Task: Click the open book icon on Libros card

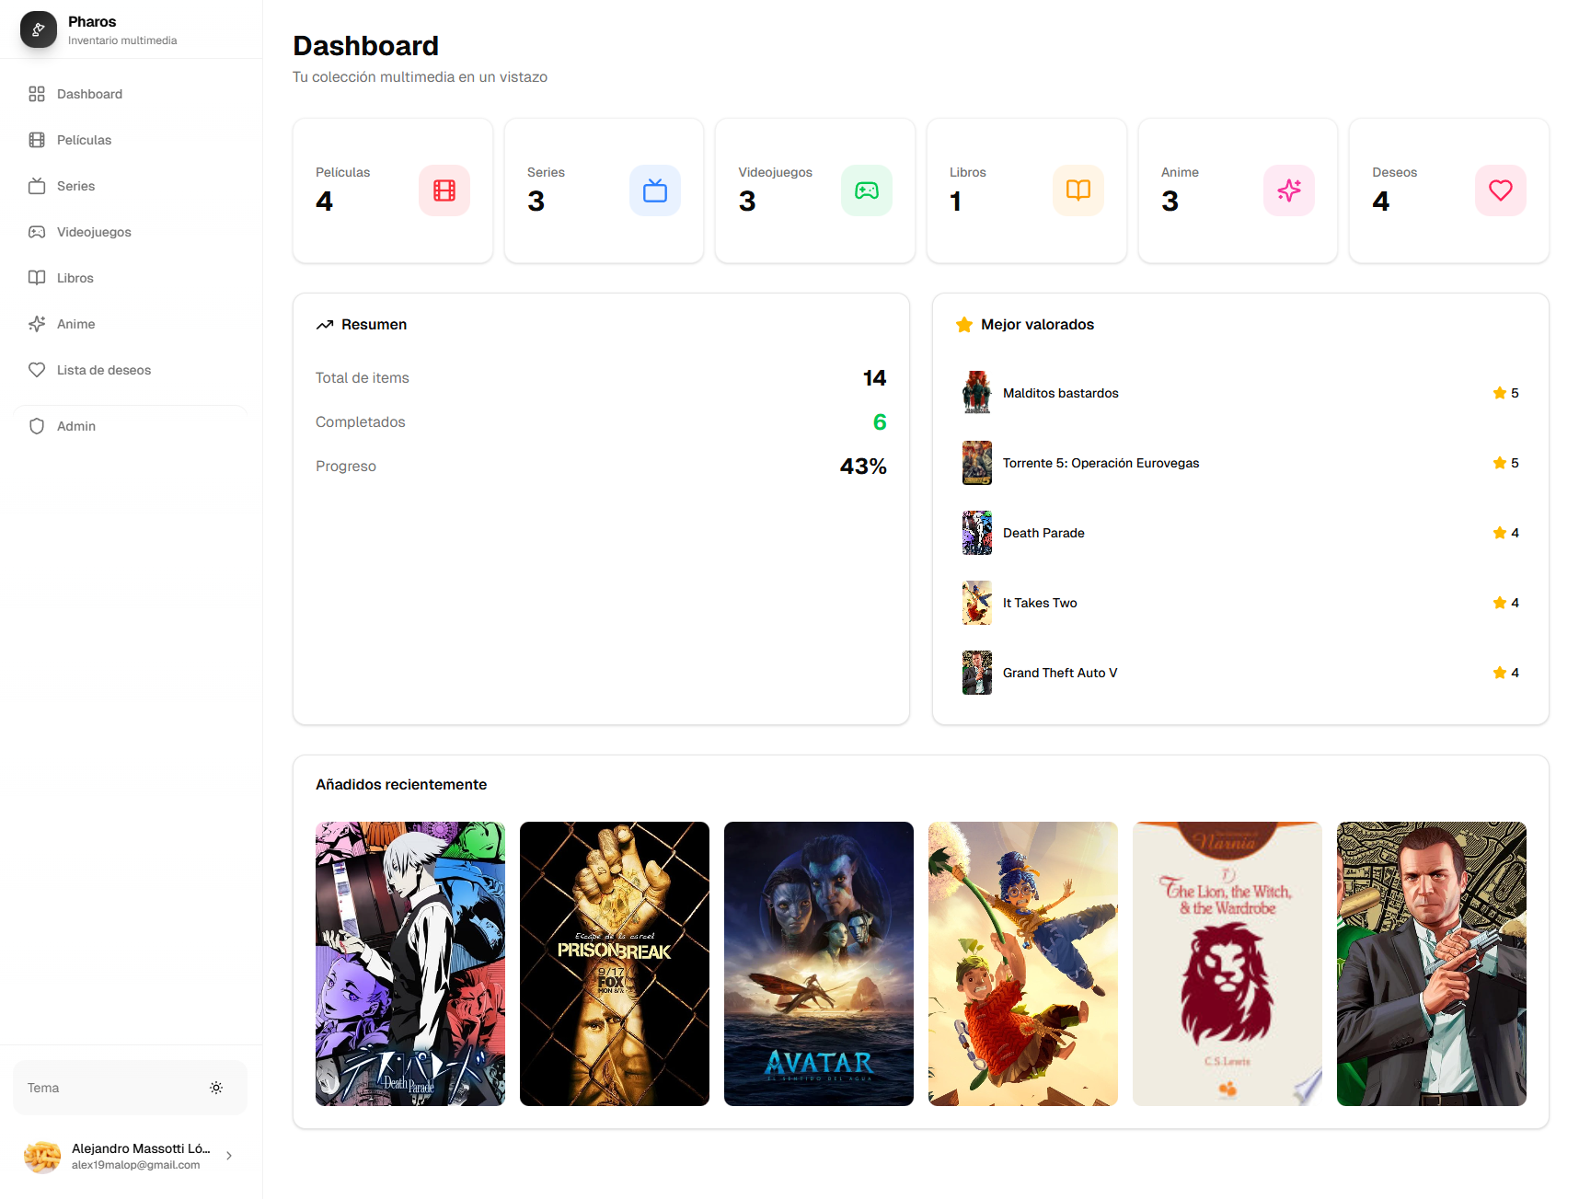Action: [1078, 190]
